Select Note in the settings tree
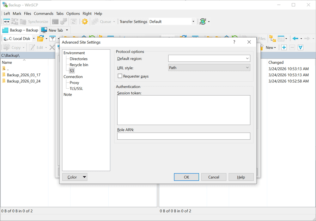Viewport: 316px width, 221px height. (68, 94)
